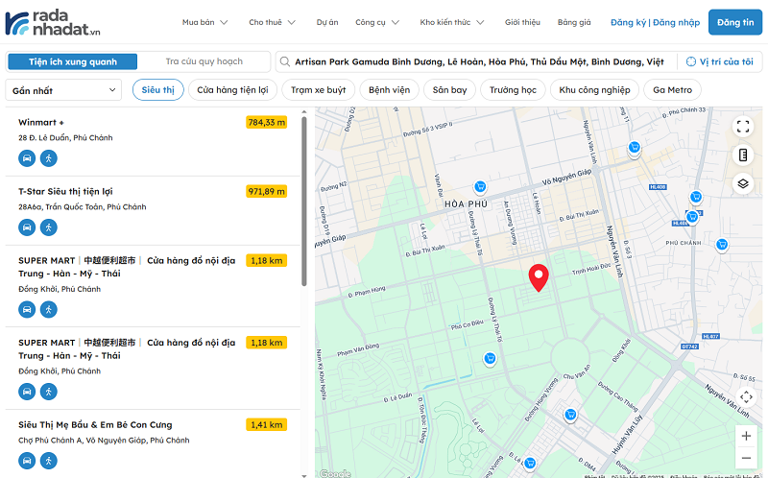Zoom in on the map
The height and width of the screenshot is (478, 768).
tap(746, 435)
